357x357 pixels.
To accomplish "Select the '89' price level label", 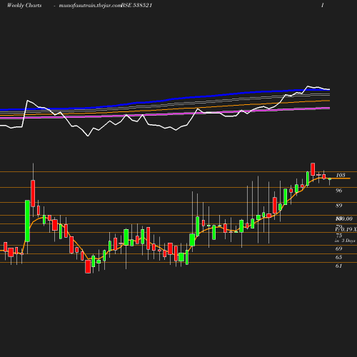I will [x=339, y=206].
